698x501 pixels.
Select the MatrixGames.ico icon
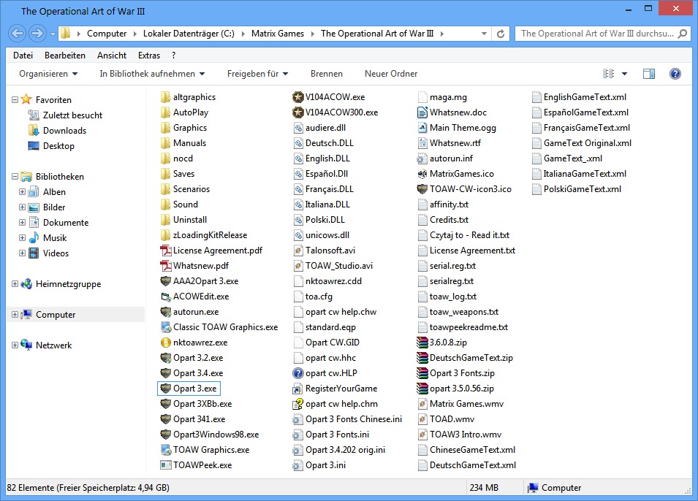[422, 174]
